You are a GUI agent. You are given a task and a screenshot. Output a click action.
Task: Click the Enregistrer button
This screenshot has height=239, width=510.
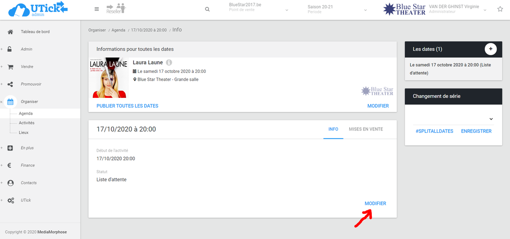point(476,131)
